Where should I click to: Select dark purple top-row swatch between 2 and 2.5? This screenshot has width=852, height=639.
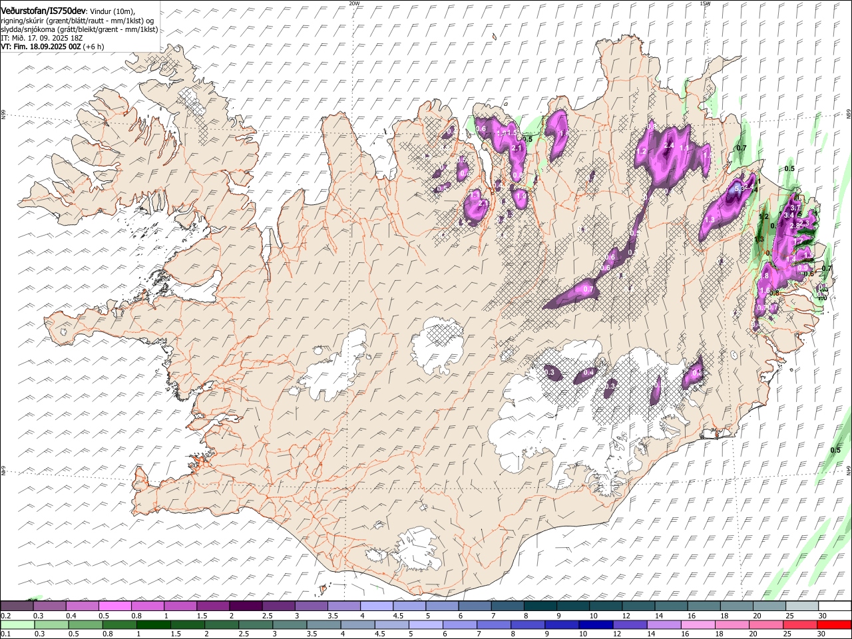246,606
